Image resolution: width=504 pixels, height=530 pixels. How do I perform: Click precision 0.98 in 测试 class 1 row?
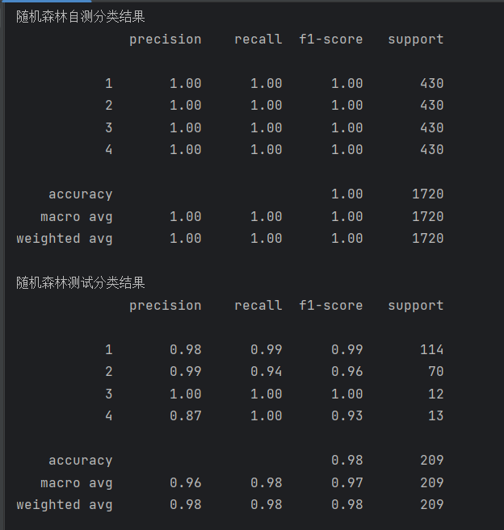pos(186,350)
